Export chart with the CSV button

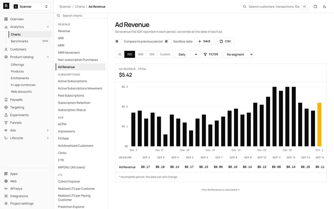[225, 41]
